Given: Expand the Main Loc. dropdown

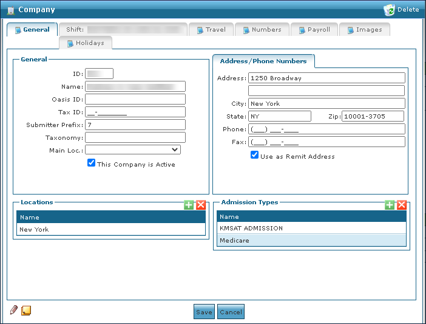Looking at the screenshot, I should (175, 150).
